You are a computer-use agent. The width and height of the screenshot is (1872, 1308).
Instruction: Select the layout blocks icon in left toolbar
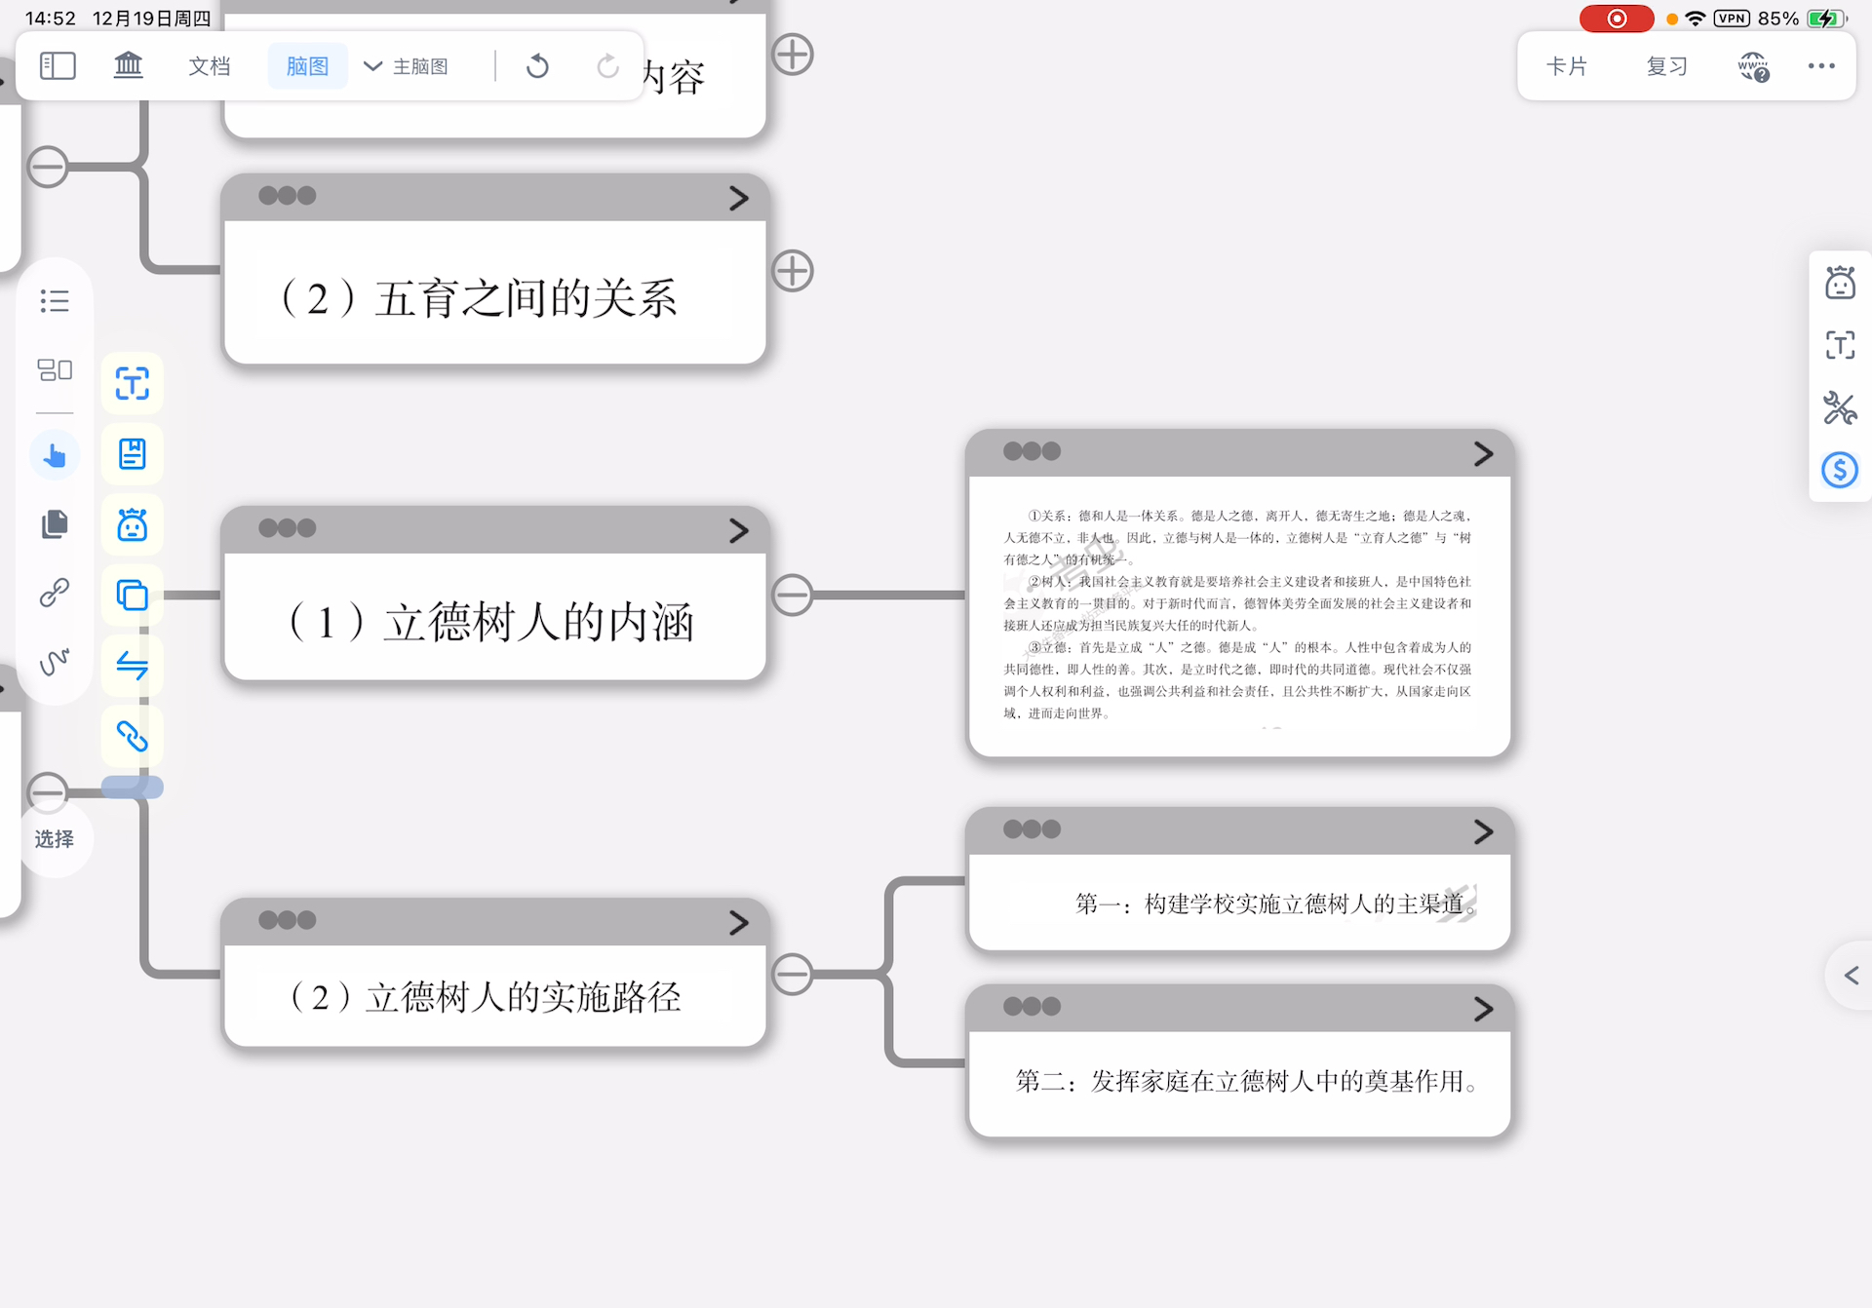[x=55, y=369]
